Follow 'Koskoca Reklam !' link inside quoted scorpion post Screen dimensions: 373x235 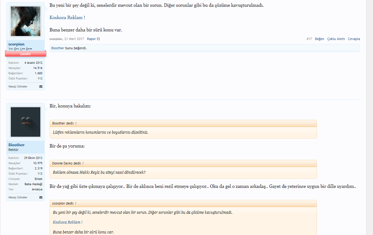pyautogui.click(x=68, y=222)
